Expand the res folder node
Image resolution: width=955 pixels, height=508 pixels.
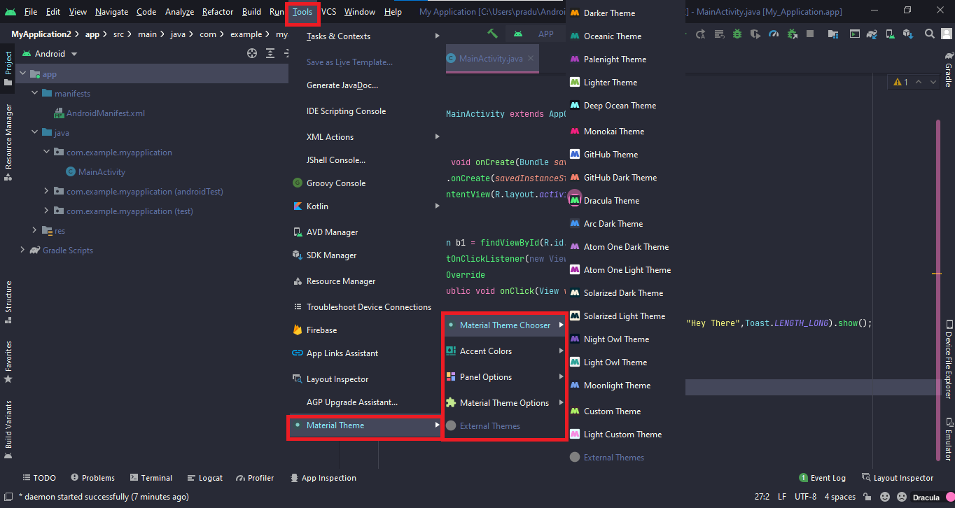tap(34, 231)
